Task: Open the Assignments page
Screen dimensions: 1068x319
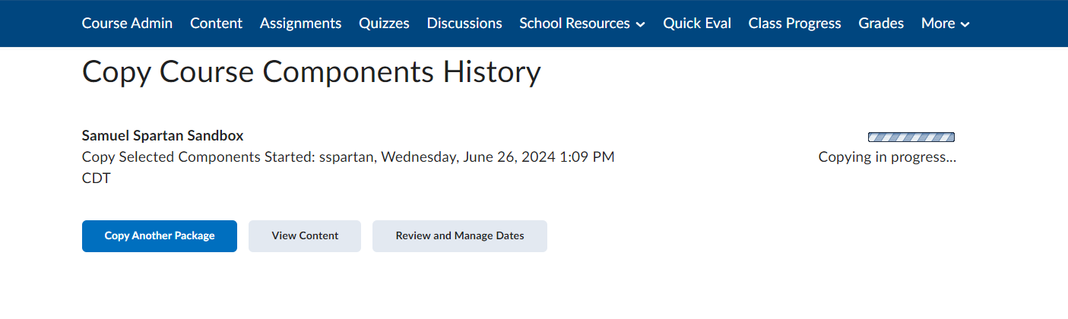Action: point(300,24)
